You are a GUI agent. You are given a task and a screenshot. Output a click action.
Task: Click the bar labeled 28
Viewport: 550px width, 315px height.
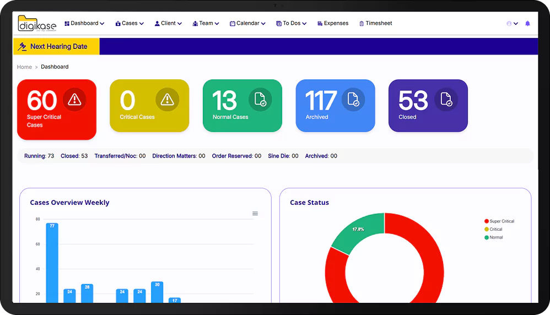coord(87,294)
